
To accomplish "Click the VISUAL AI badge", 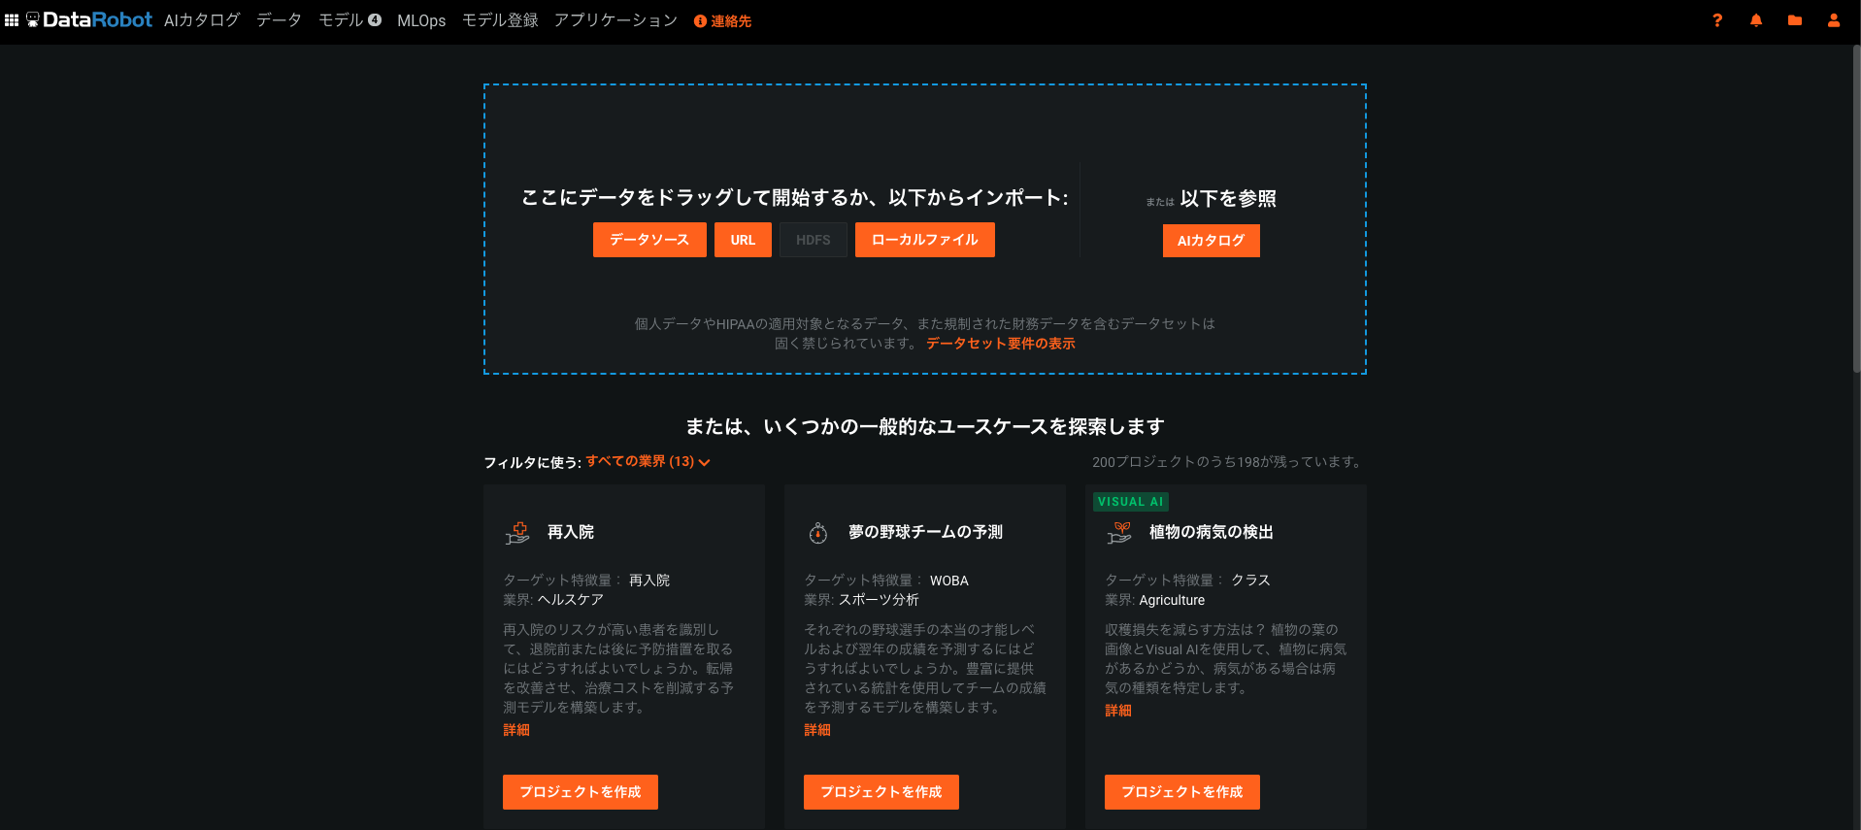I will coord(1131,502).
